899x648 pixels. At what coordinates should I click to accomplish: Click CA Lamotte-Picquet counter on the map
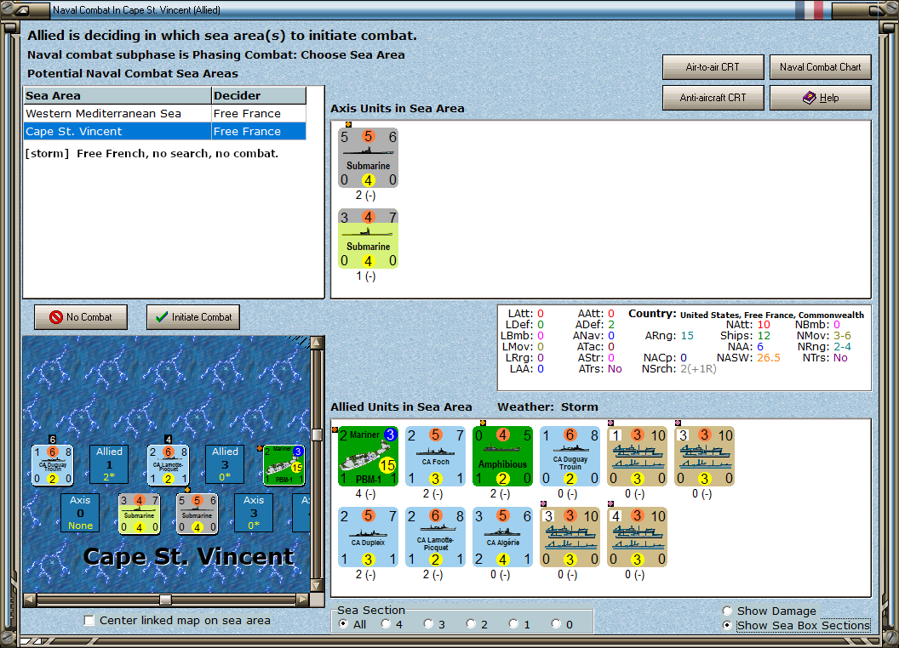168,465
